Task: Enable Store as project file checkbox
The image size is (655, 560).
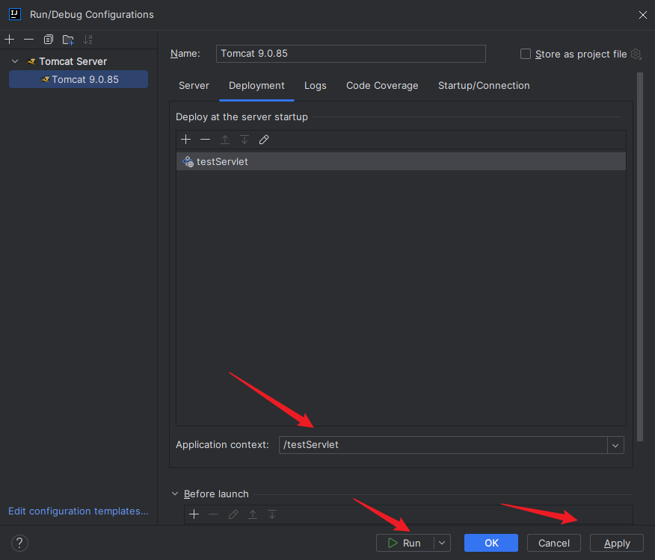Action: 526,54
